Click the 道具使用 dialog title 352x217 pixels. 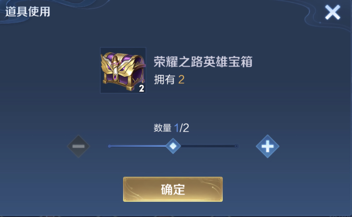click(x=28, y=12)
